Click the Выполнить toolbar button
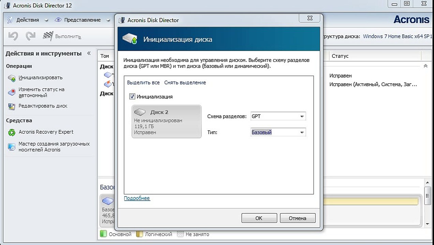 (x=62, y=36)
